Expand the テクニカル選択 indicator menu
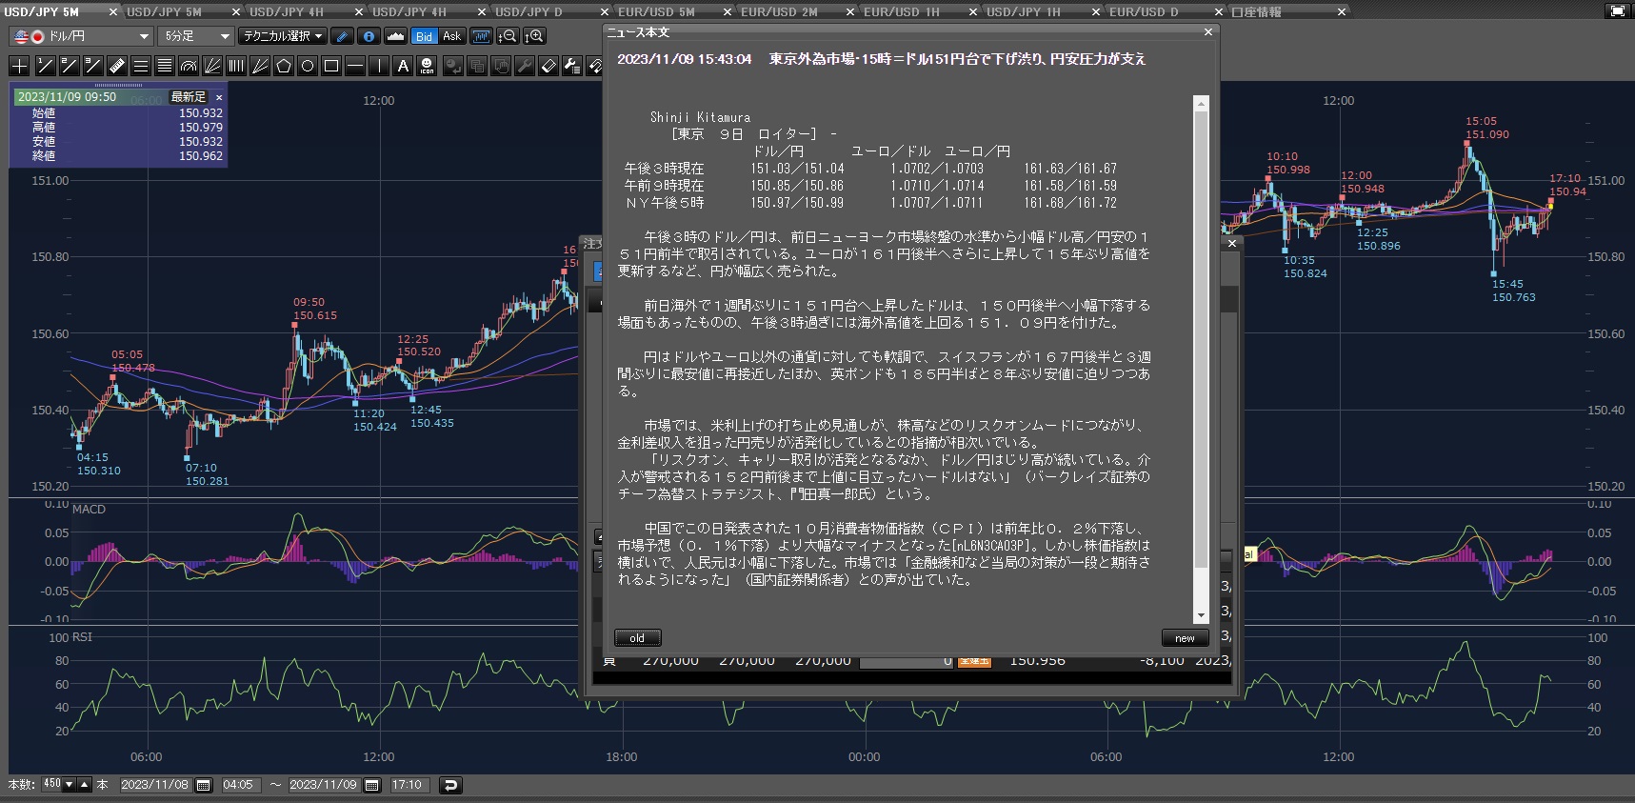This screenshot has height=803, width=1635. pyautogui.click(x=283, y=36)
